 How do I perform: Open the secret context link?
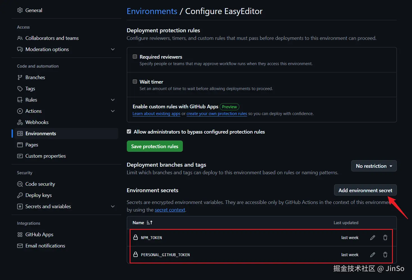pos(170,210)
